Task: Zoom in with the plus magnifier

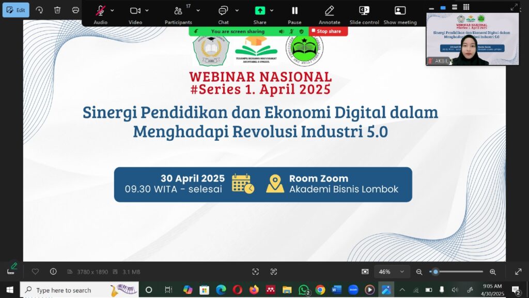Action: coord(492,272)
